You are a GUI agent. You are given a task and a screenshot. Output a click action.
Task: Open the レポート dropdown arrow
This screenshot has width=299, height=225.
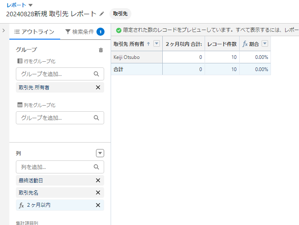pyautogui.click(x=31, y=5)
